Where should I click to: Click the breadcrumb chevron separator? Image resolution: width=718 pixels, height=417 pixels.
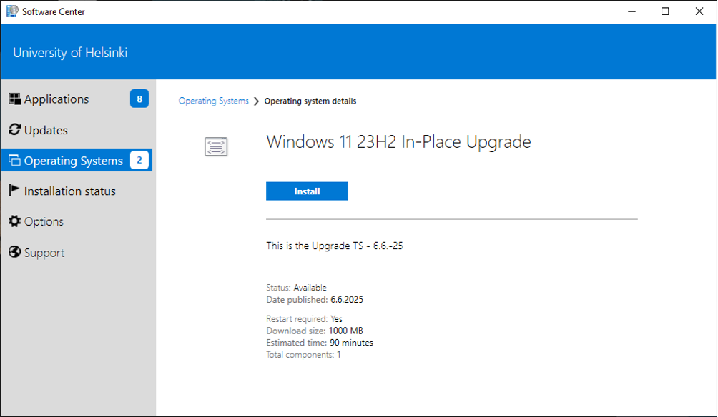coord(257,101)
